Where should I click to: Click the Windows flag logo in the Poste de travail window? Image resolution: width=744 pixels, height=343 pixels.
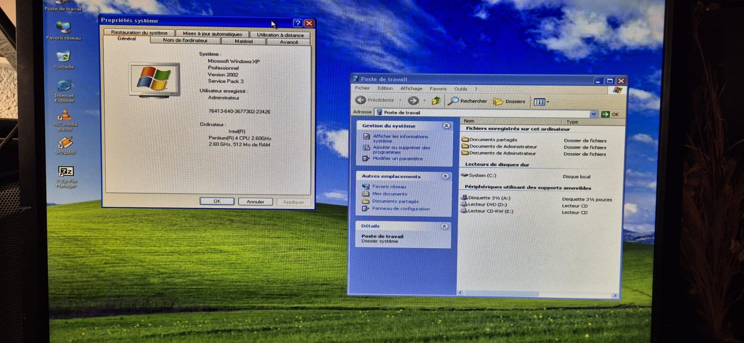tap(617, 90)
